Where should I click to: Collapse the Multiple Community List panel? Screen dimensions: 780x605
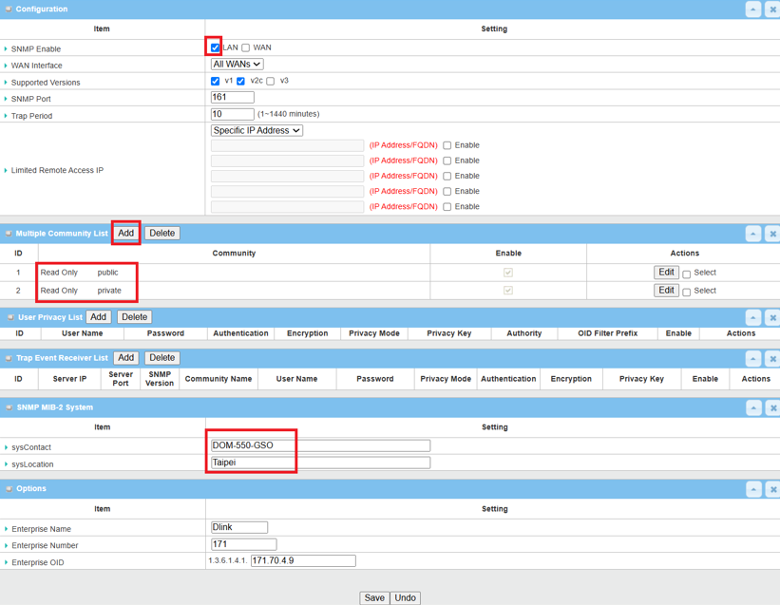pyautogui.click(x=752, y=234)
